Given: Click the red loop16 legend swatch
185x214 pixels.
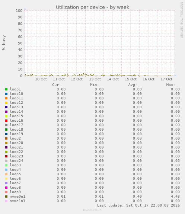Looking at the screenshot, I should click(6, 121).
